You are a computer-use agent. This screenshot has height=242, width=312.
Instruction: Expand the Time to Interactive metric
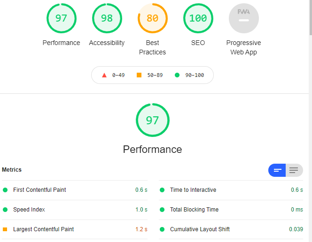point(231,190)
